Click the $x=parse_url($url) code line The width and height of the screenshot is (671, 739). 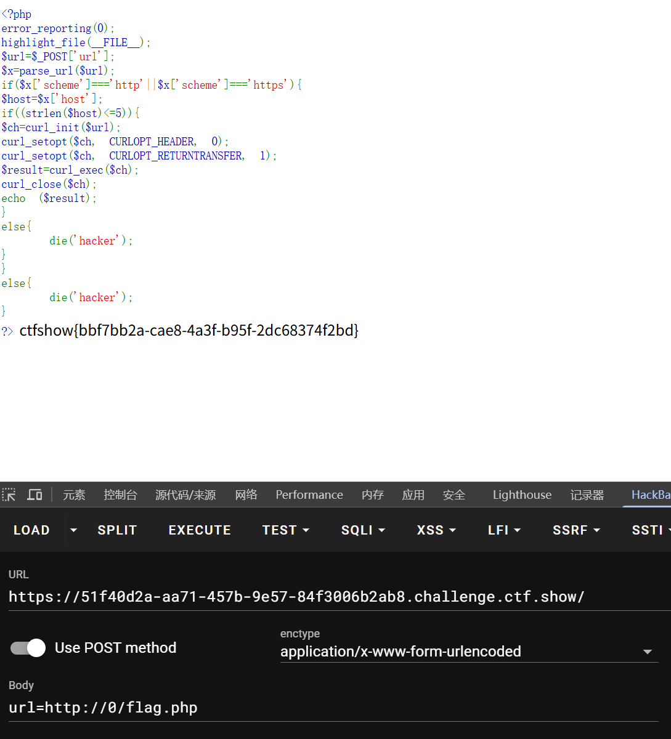[x=58, y=71]
